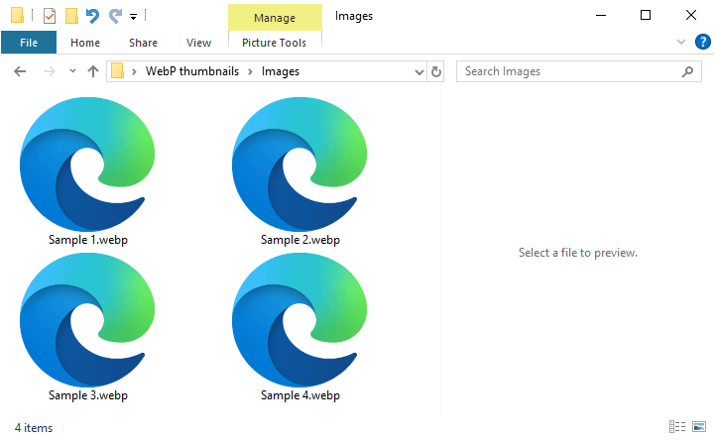
Task: Switch to Details view in status bar
Action: (677, 427)
